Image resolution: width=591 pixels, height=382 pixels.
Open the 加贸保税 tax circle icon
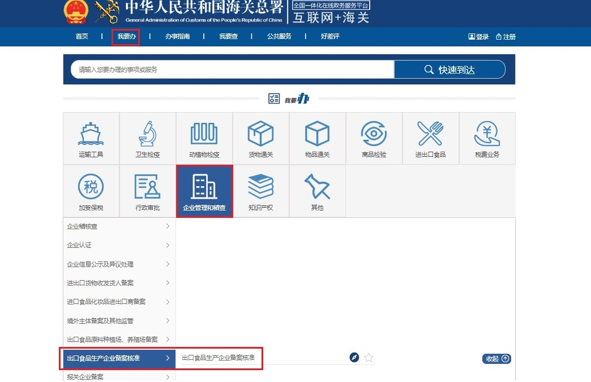91,191
